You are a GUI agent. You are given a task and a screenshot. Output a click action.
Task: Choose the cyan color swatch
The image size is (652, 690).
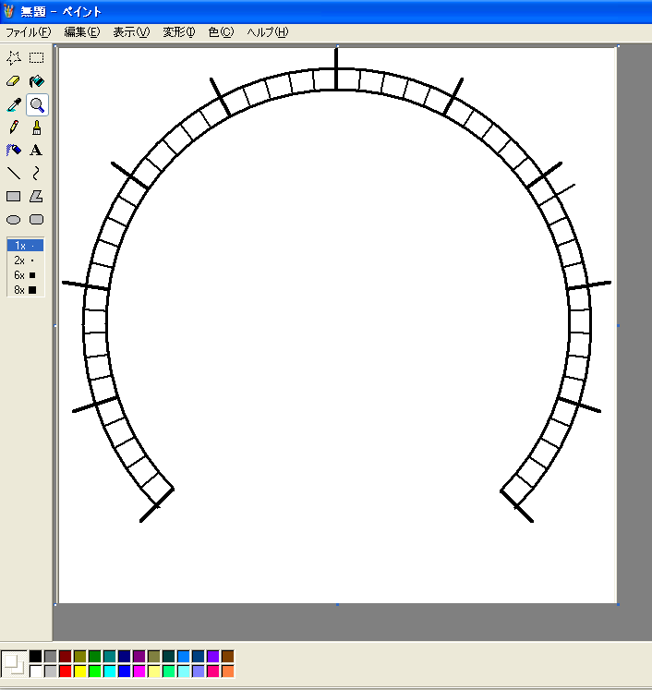tap(110, 672)
